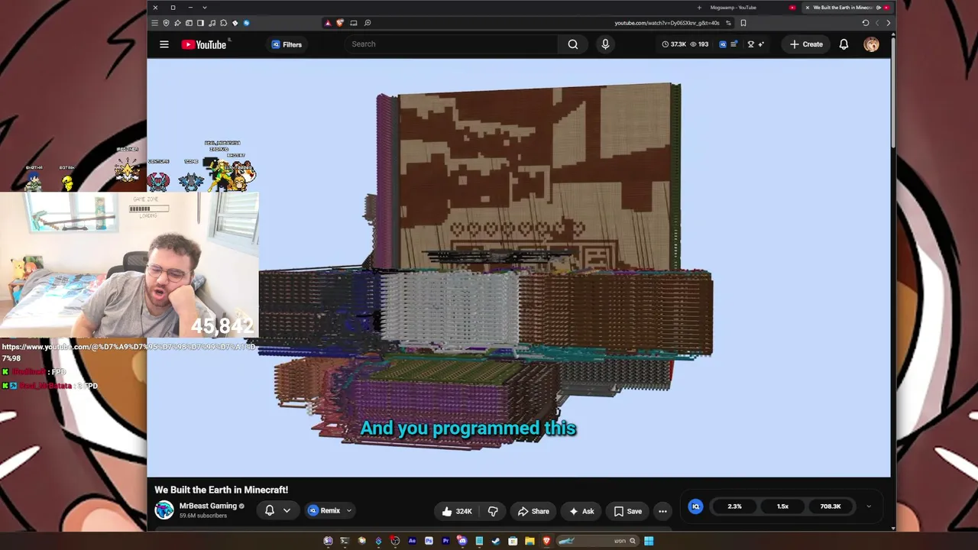Screen dimensions: 978x550
Task: Like the video with 324K likes
Action: click(x=457, y=511)
